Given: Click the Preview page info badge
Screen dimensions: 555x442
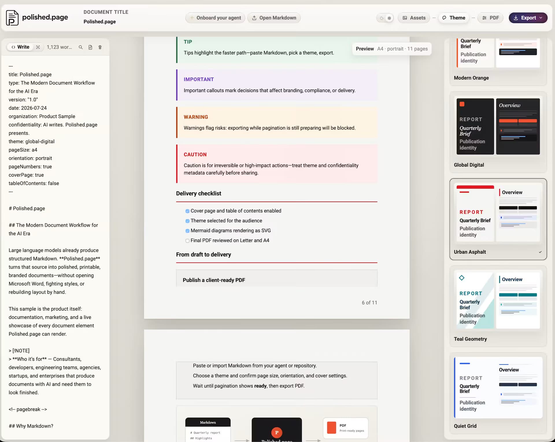Looking at the screenshot, I should coord(392,49).
